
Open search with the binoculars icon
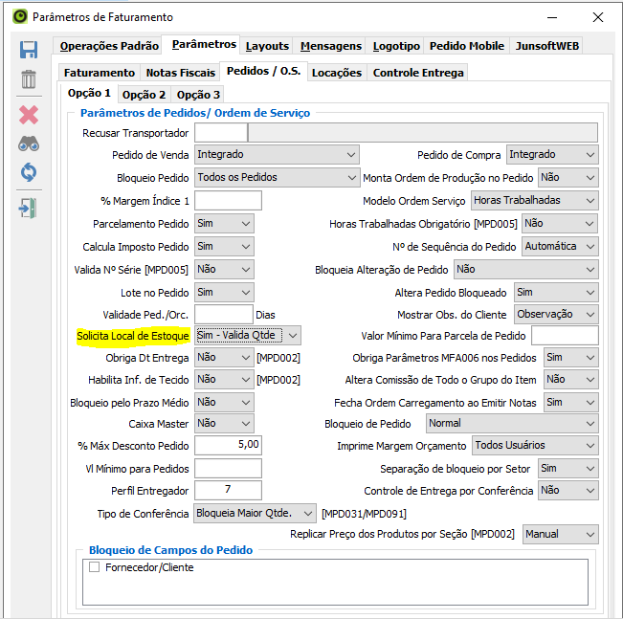[x=29, y=144]
